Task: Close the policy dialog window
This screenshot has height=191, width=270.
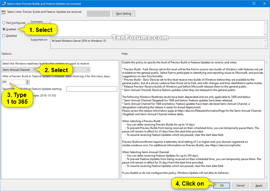Action: tap(265, 4)
